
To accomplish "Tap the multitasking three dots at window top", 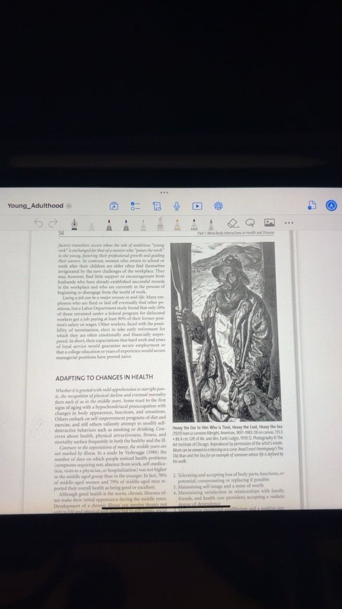I will tap(164, 192).
